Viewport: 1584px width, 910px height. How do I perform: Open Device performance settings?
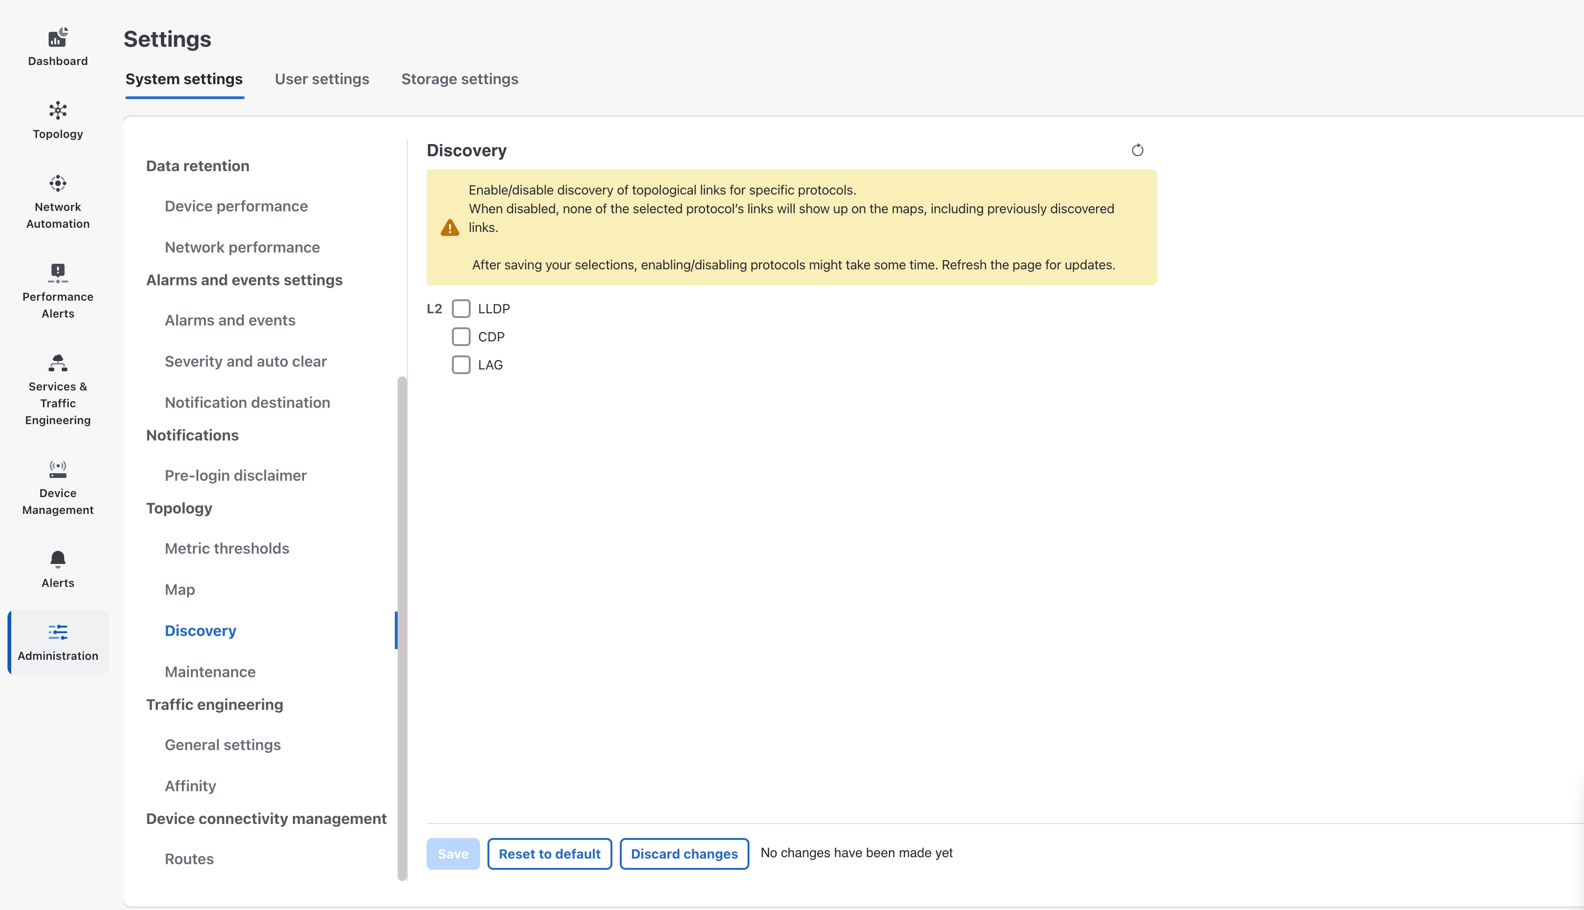coord(236,206)
